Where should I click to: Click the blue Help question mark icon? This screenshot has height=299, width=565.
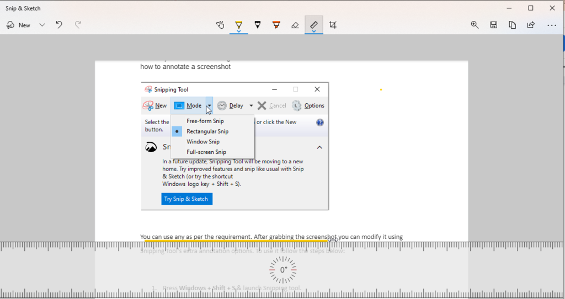[x=319, y=122]
